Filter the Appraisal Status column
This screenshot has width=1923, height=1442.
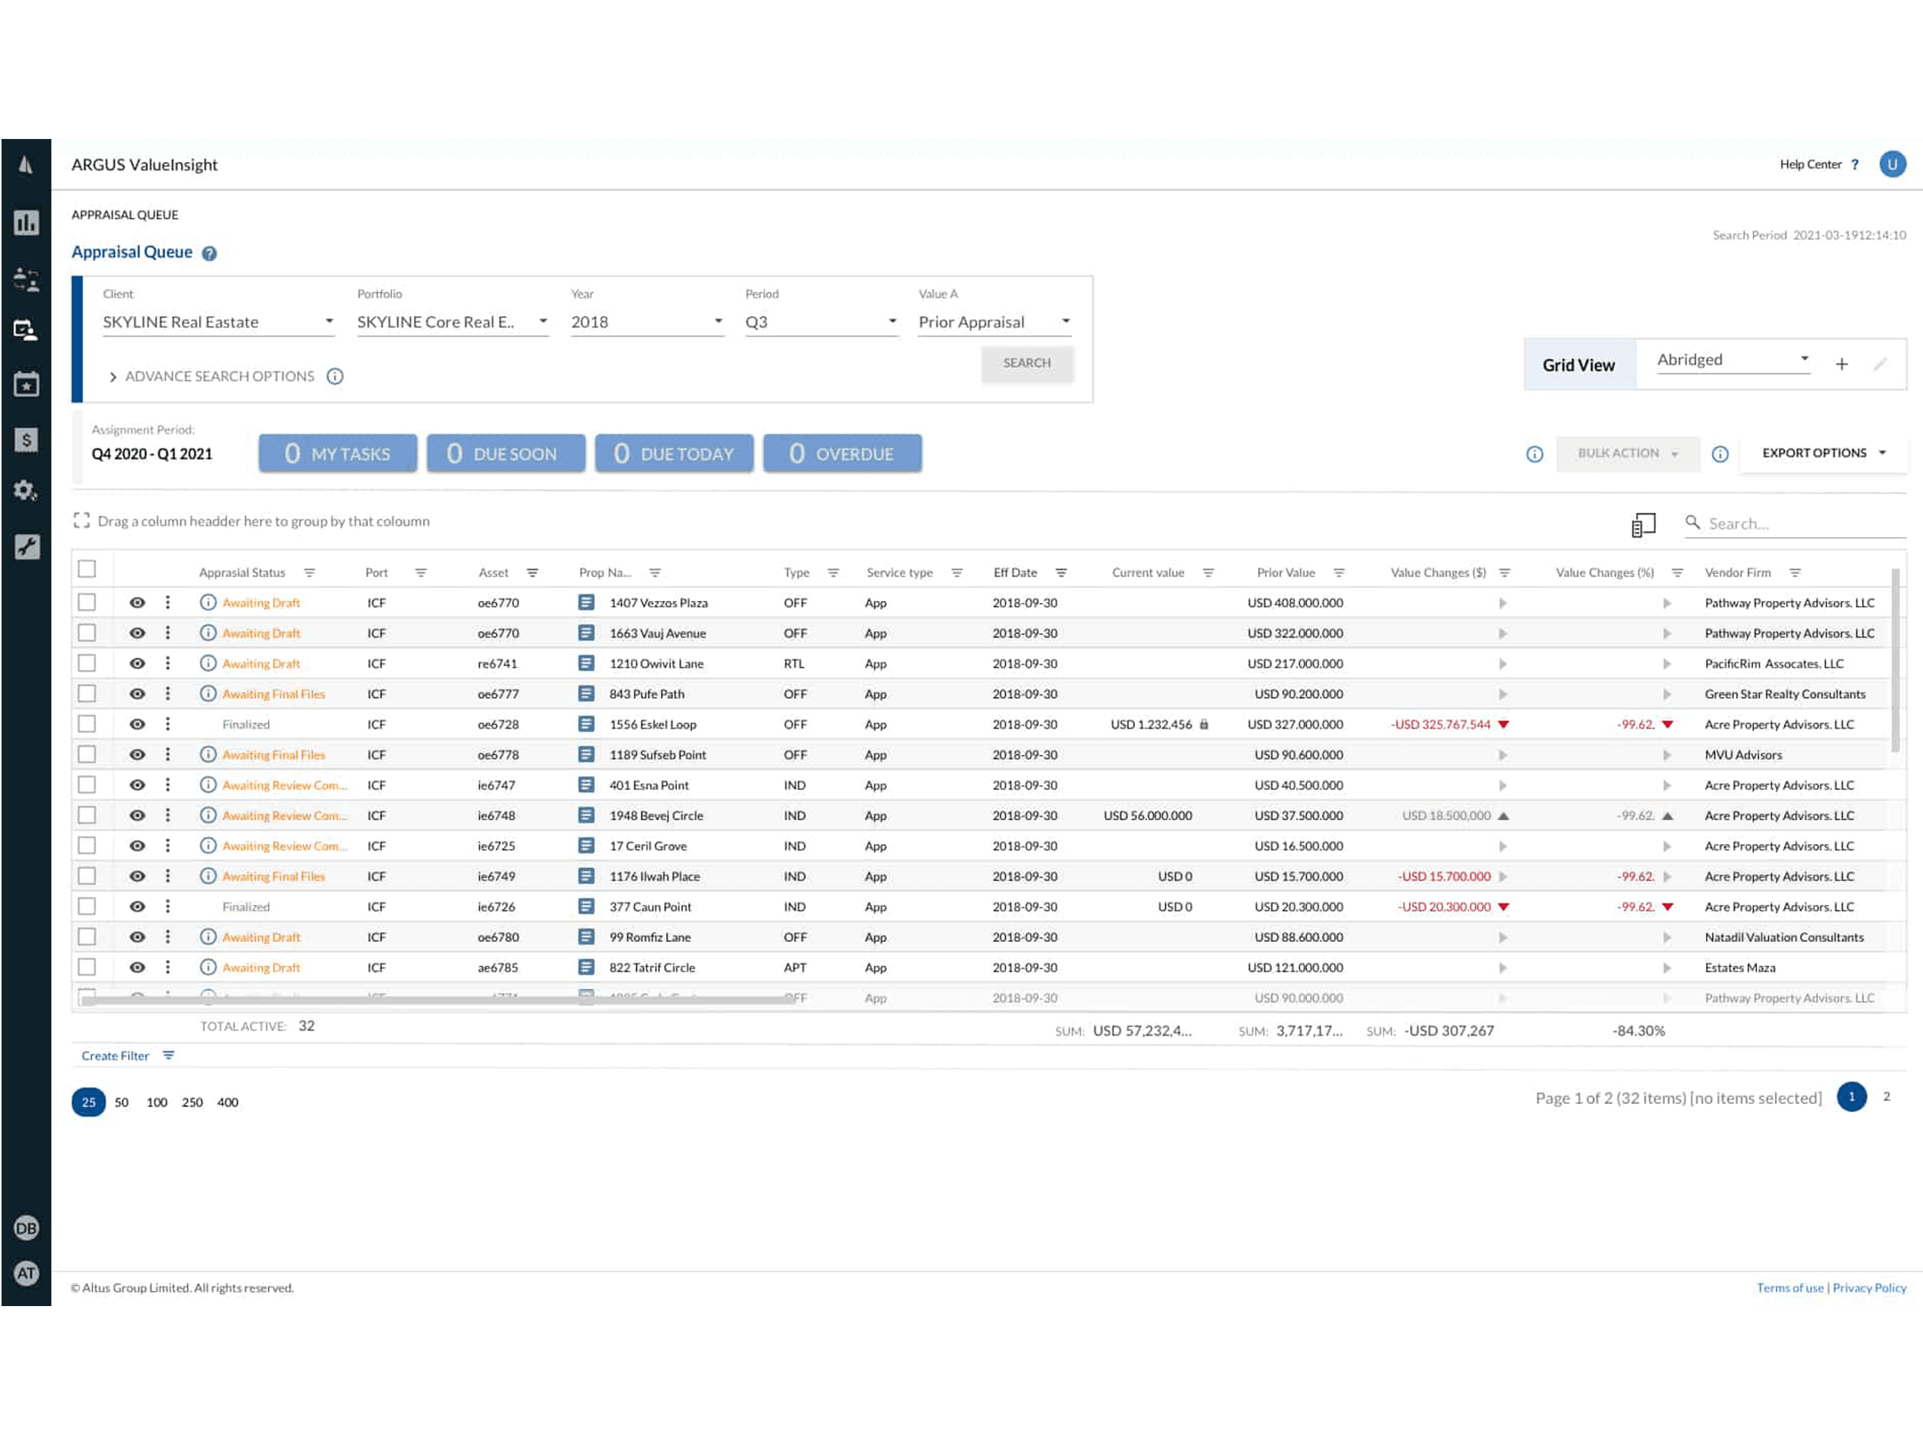[x=309, y=573]
